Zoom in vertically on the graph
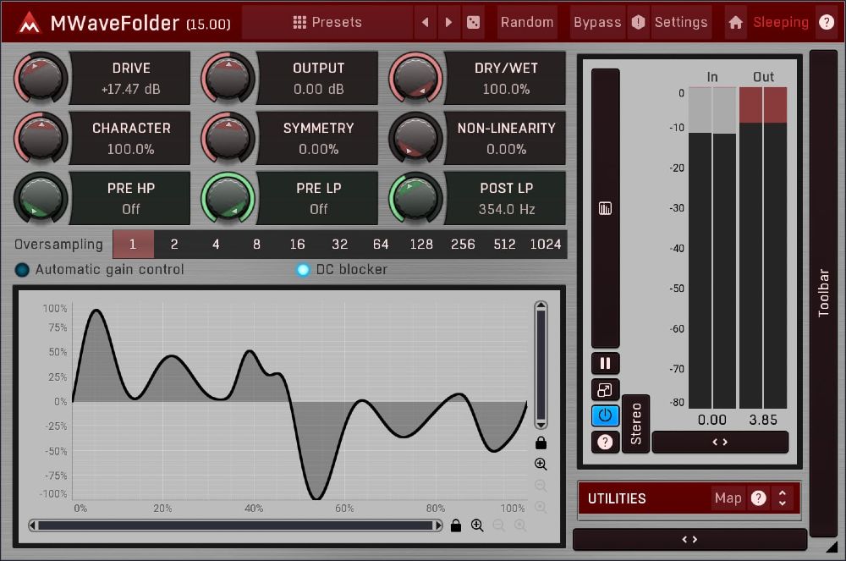 tap(541, 464)
